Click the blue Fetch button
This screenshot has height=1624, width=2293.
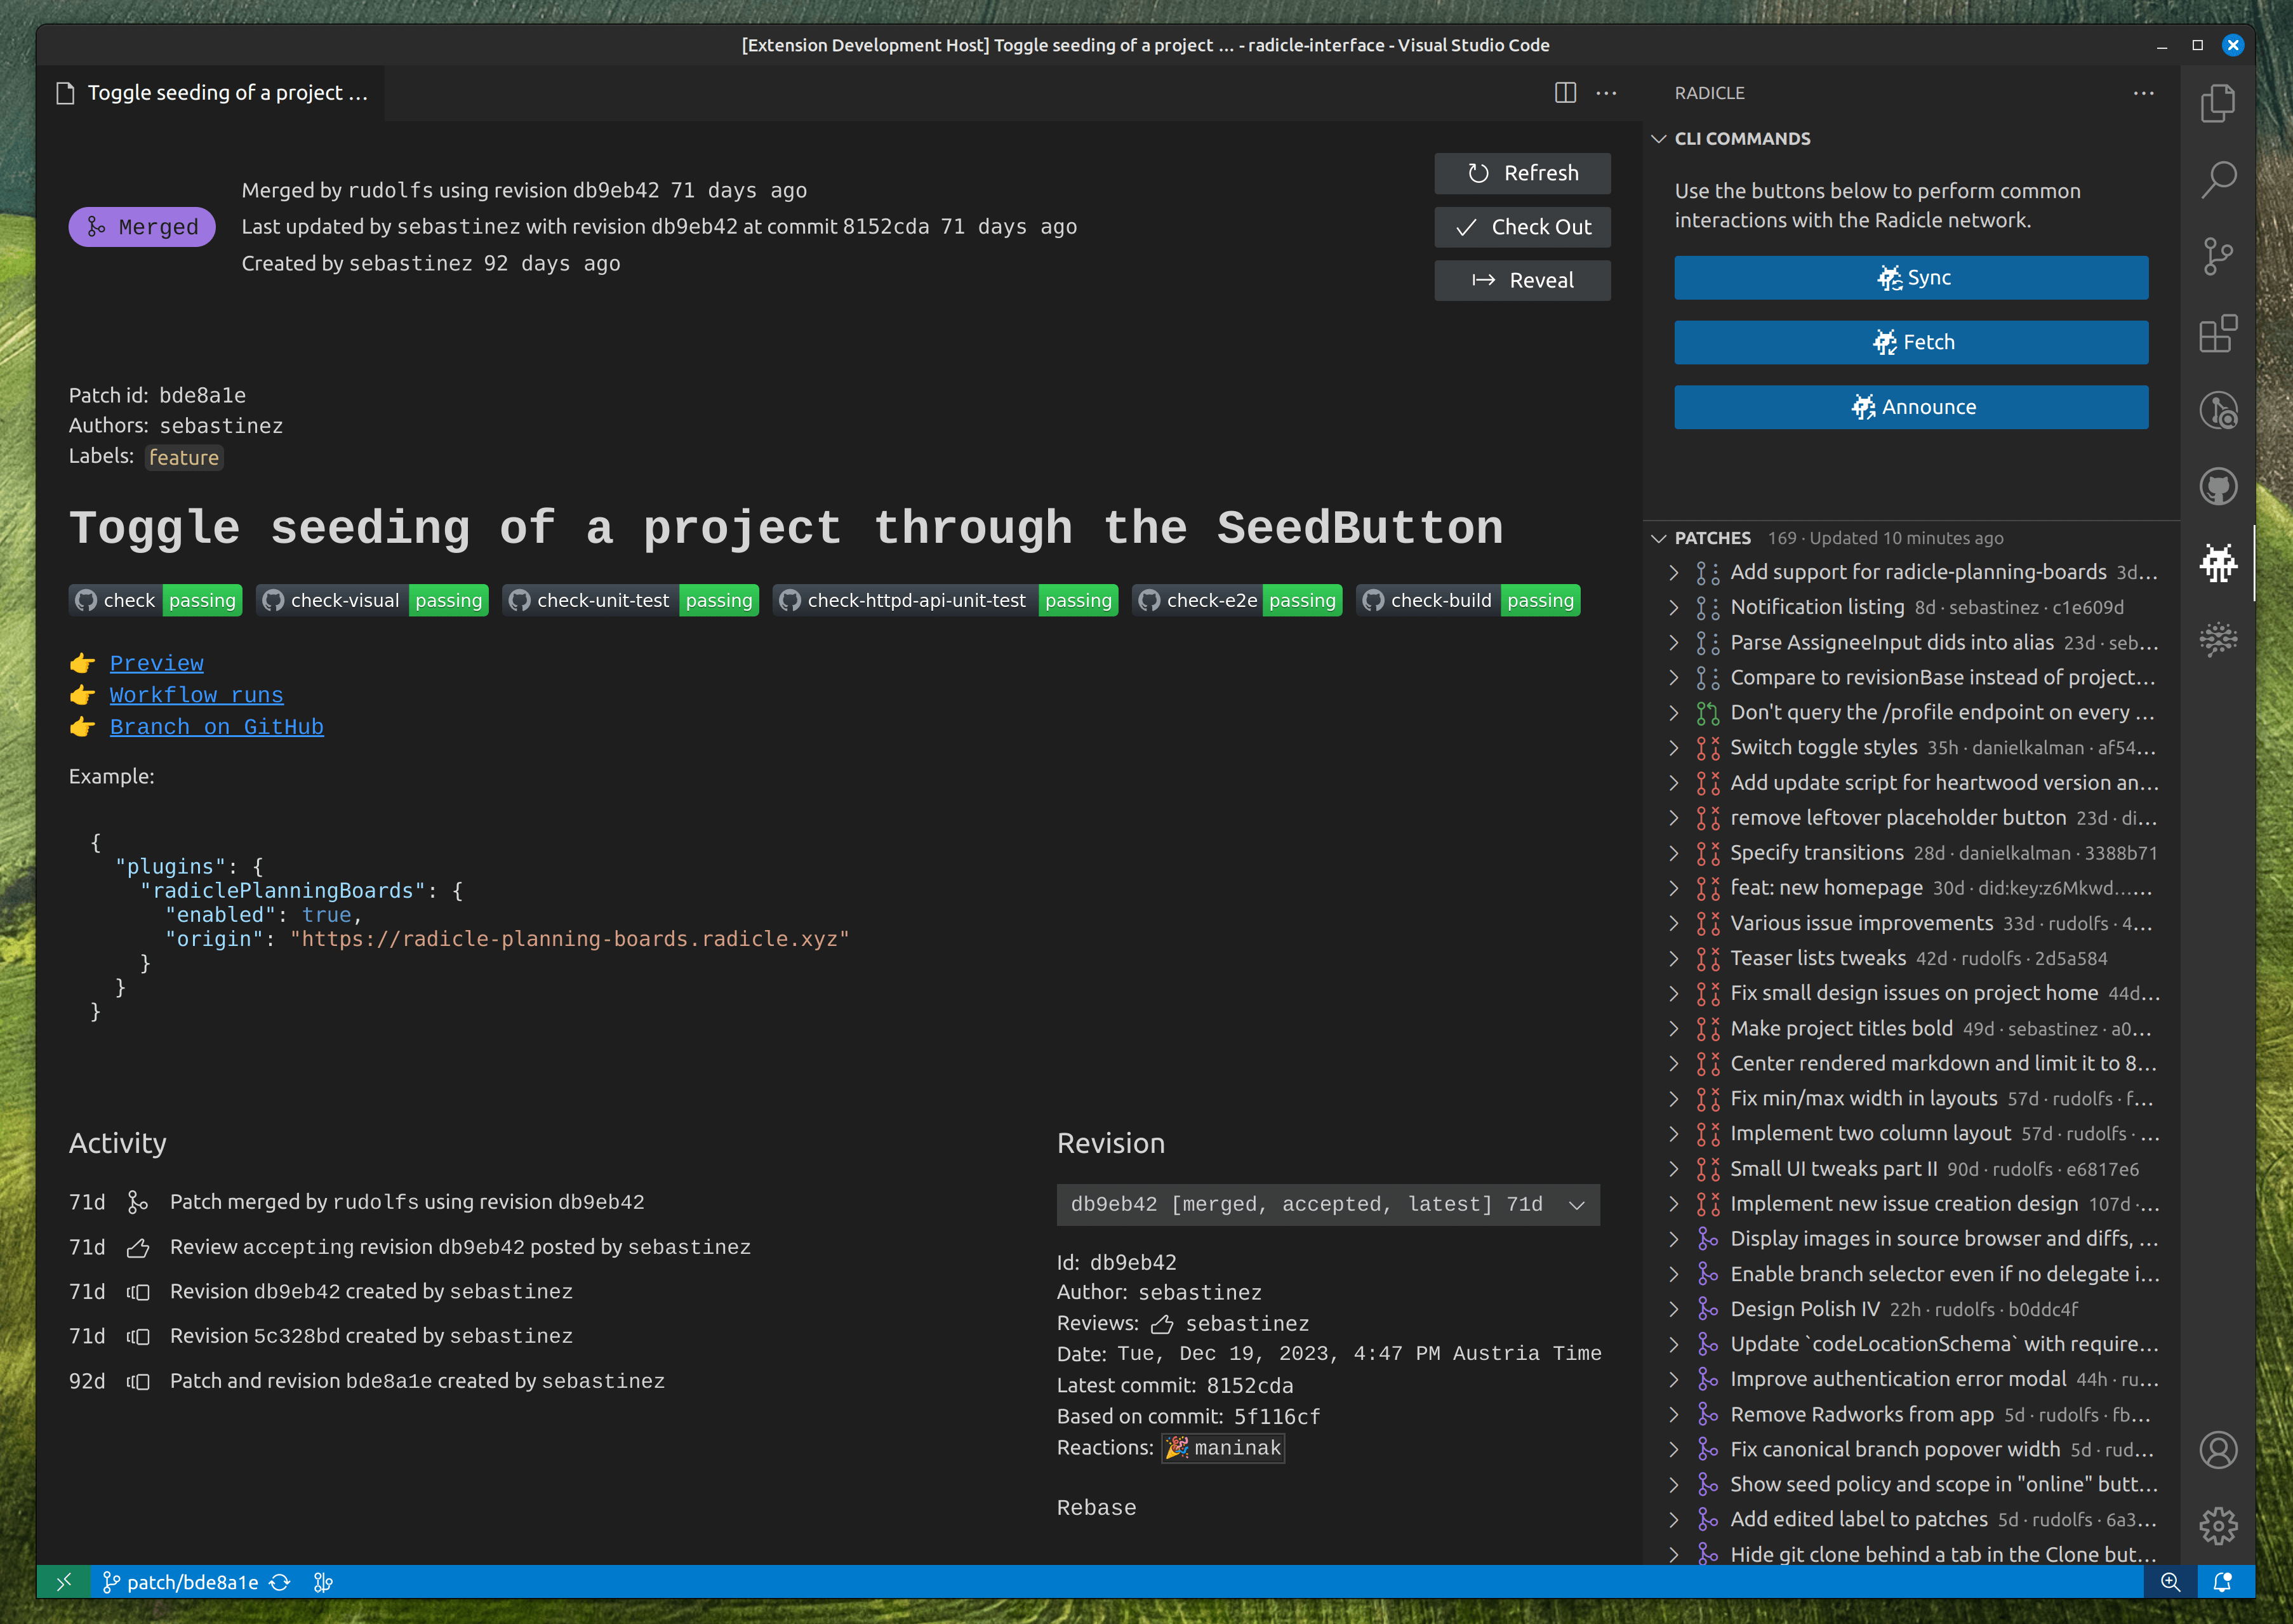(1910, 342)
